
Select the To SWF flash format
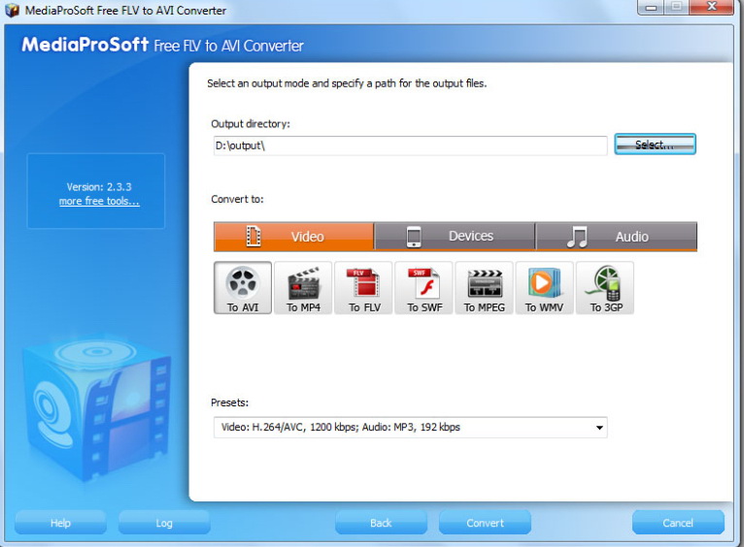423,287
